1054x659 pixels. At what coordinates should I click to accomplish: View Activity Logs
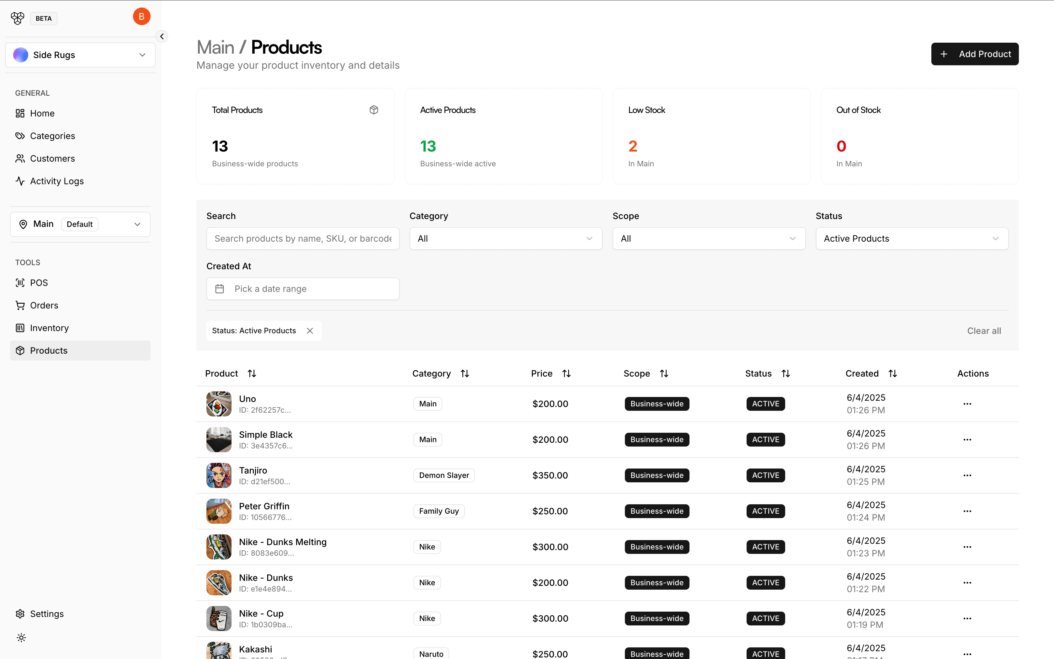80,181
